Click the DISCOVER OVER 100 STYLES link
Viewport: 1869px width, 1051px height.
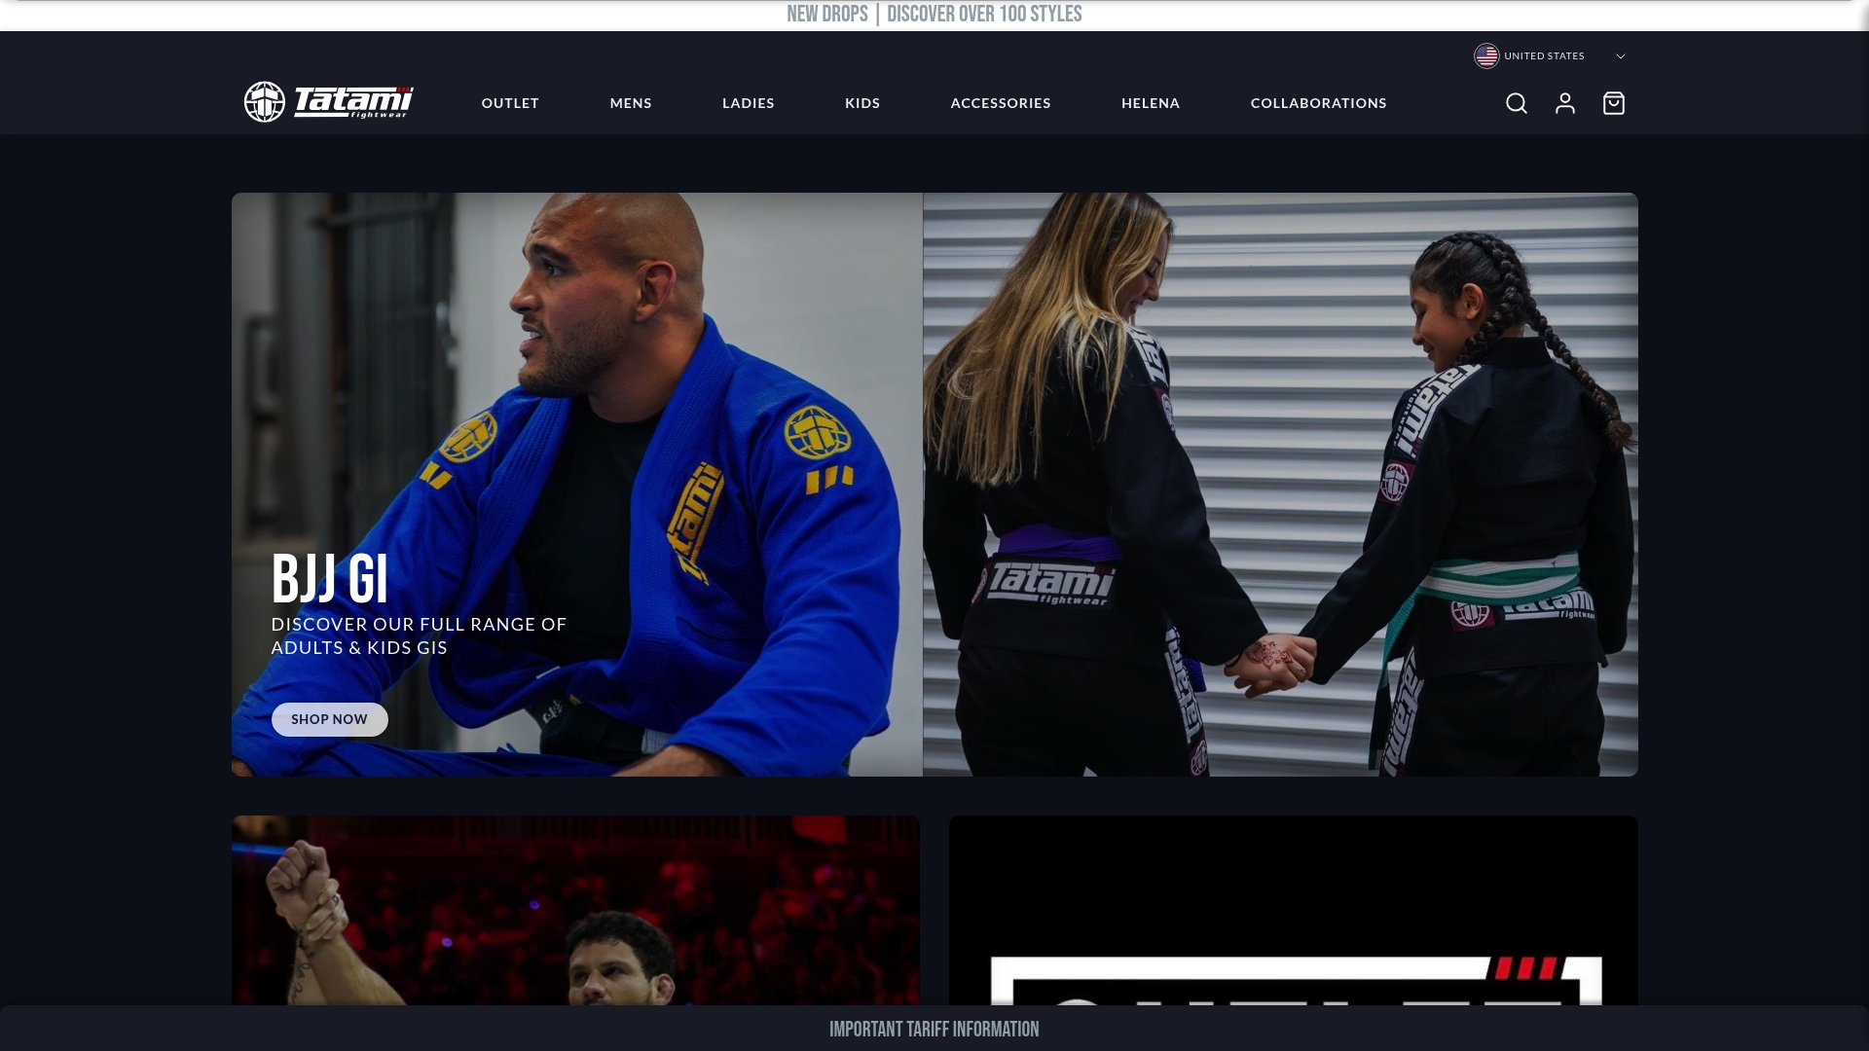[x=983, y=15]
